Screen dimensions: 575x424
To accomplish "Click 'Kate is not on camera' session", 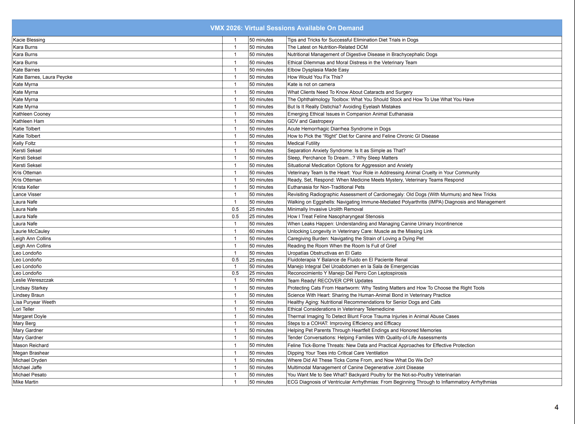I will click(311, 85).
